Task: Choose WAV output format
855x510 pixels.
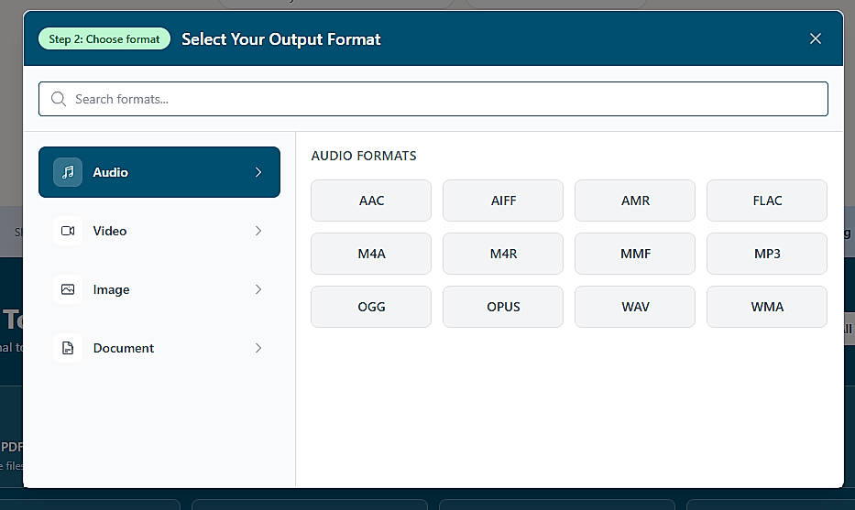Action: pos(635,307)
